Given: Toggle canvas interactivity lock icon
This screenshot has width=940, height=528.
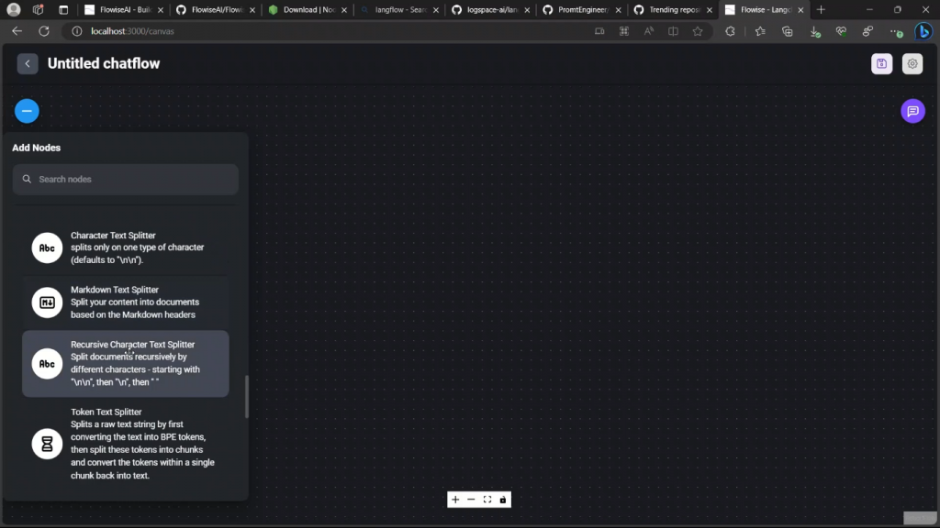Looking at the screenshot, I should click(x=503, y=500).
